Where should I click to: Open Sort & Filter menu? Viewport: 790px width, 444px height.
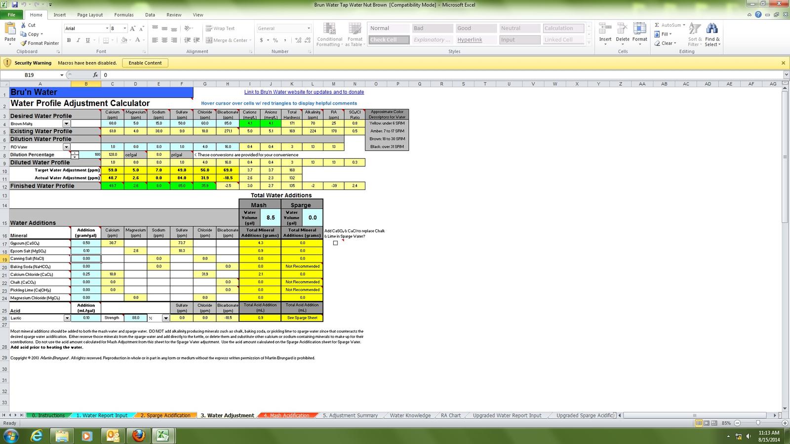click(695, 34)
